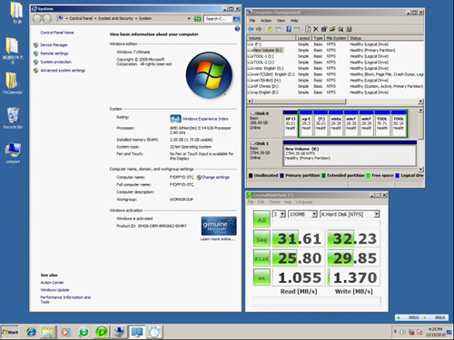Open comport desktop icon
454x340 pixels.
click(13, 153)
